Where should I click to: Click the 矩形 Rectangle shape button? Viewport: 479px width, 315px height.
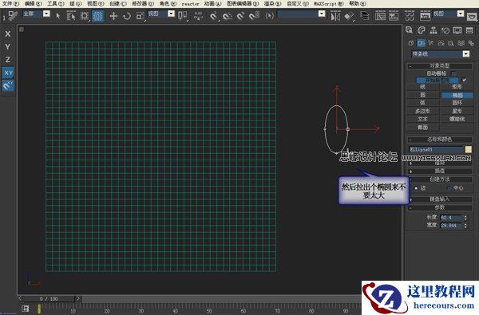click(457, 87)
